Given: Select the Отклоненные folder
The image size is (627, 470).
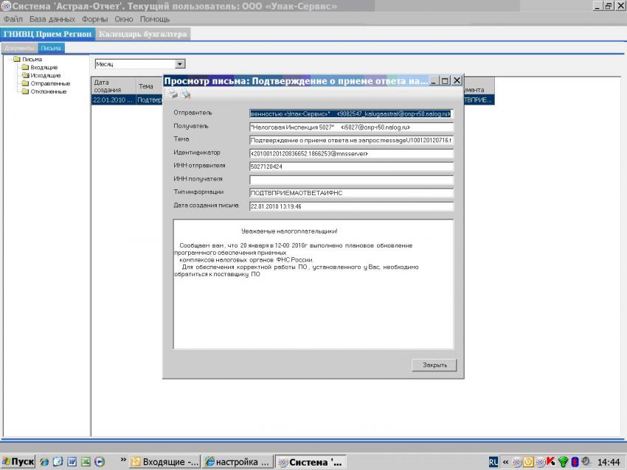Looking at the screenshot, I should [48, 91].
